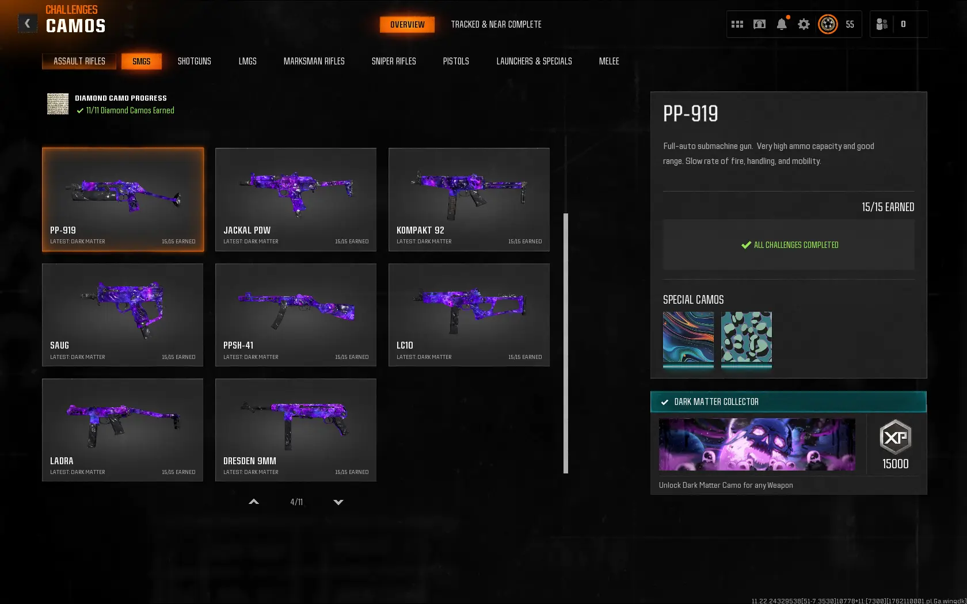
Task: Click the 15000 XP reward value
Action: [896, 464]
